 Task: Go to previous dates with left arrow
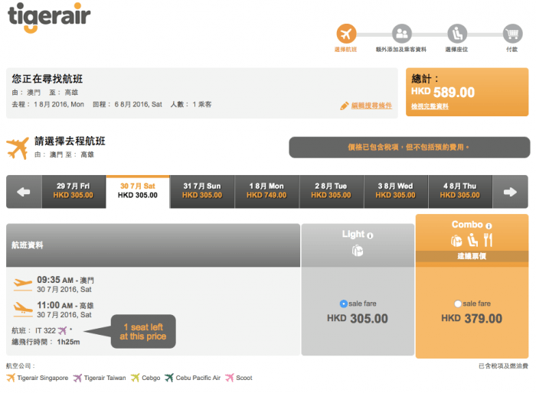(x=24, y=192)
